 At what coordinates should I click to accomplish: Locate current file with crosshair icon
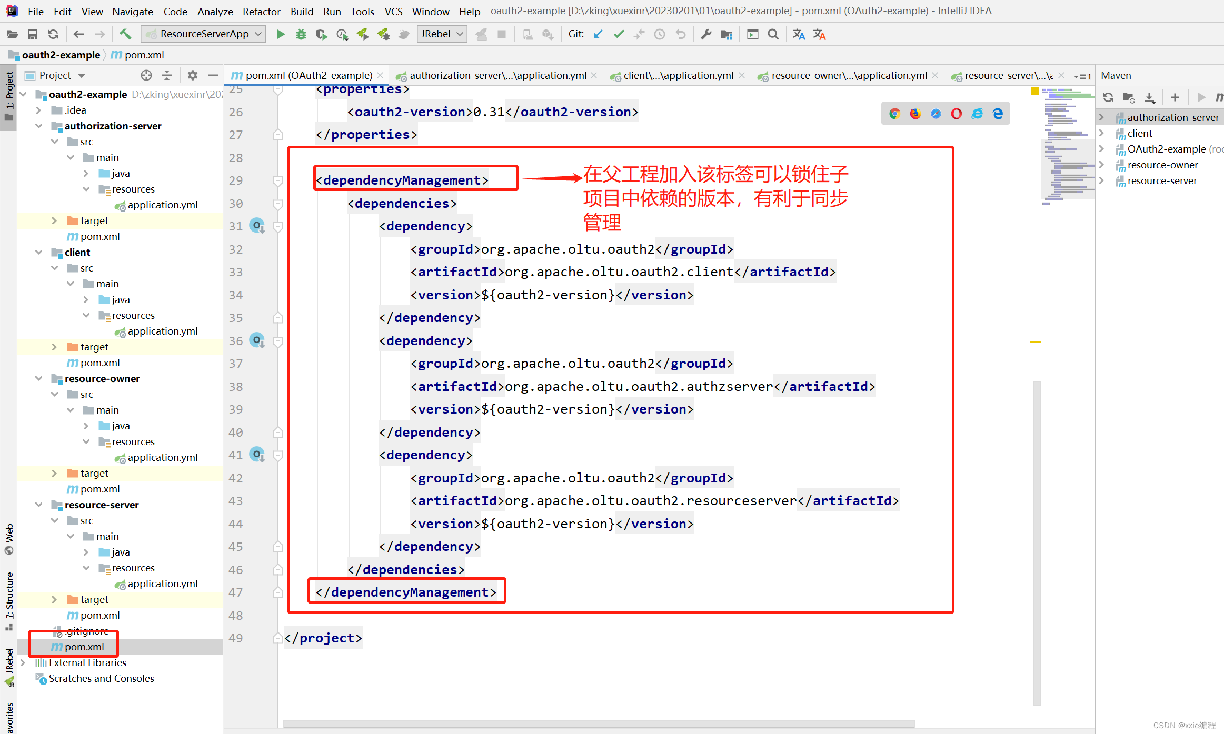pyautogui.click(x=146, y=75)
